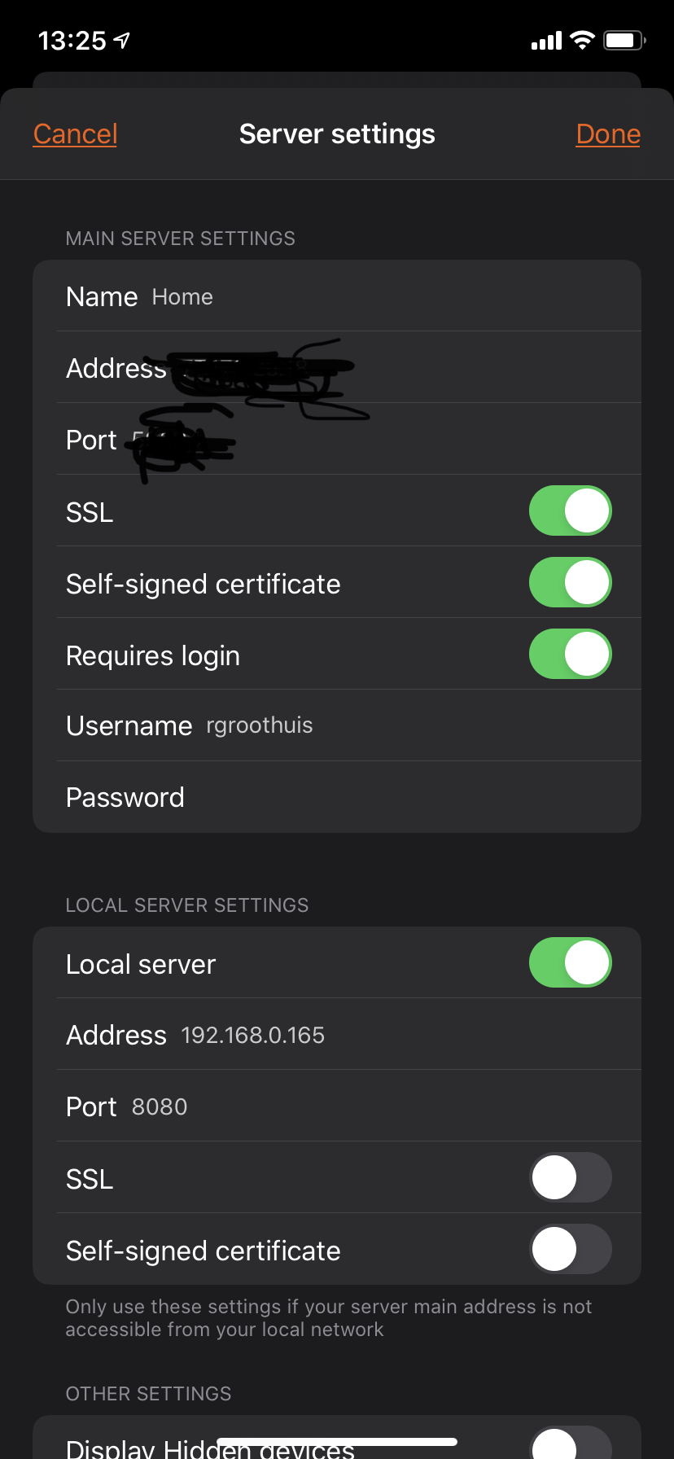The height and width of the screenshot is (1459, 674).
Task: Tap Done to save server settings
Action: coord(608,134)
